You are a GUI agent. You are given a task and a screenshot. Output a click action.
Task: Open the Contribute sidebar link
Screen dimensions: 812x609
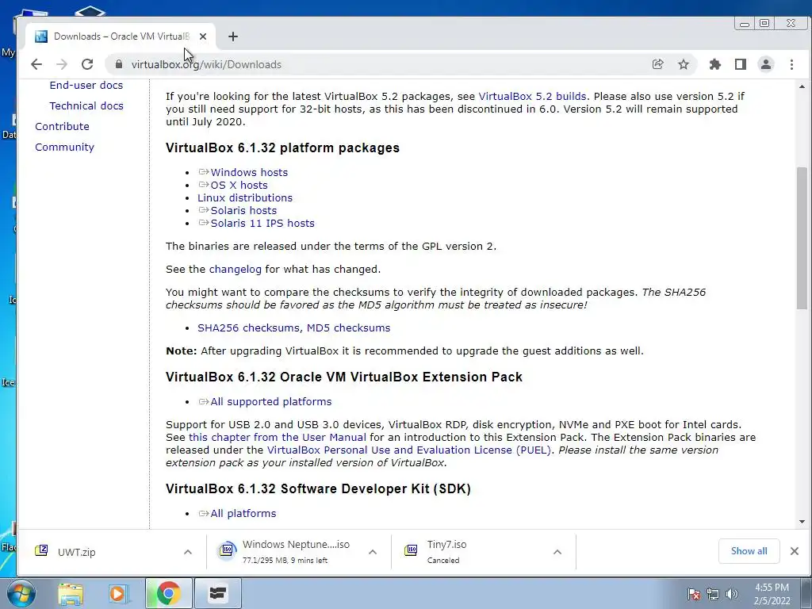pyautogui.click(x=62, y=127)
